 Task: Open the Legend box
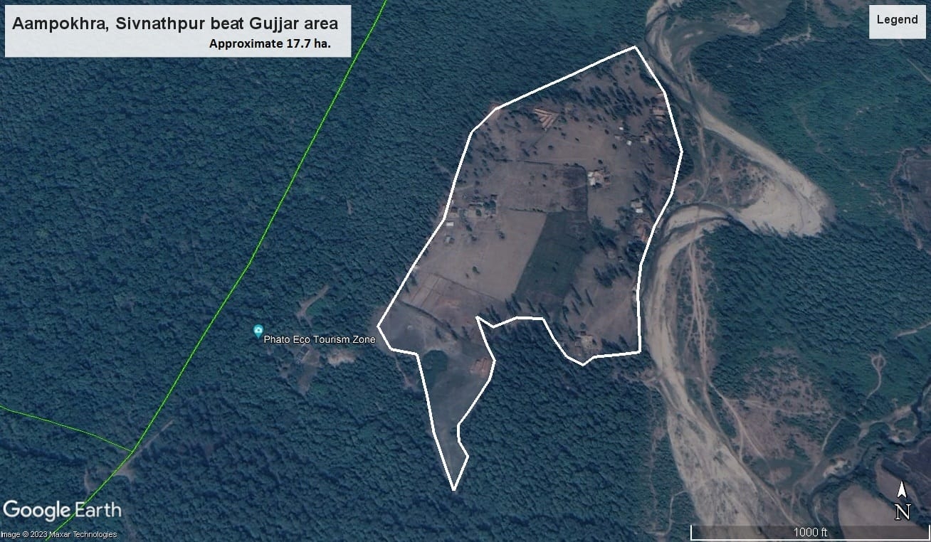pyautogui.click(x=897, y=20)
